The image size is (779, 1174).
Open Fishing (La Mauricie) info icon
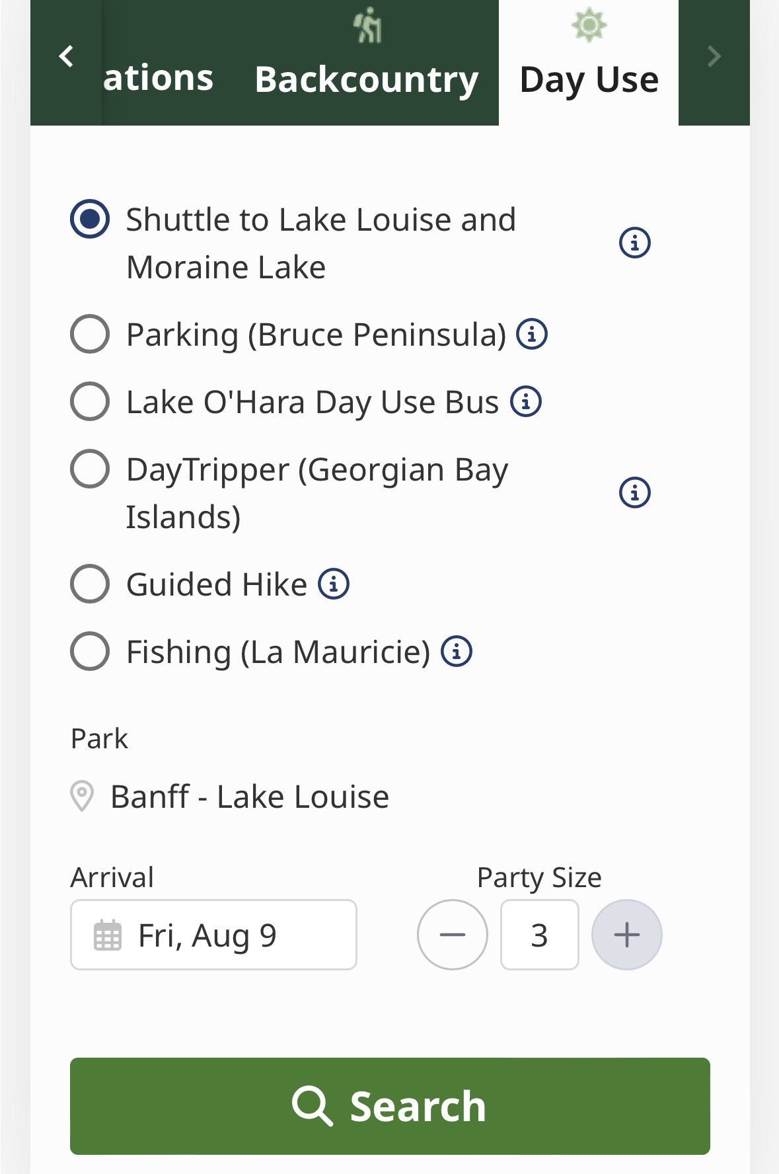pyautogui.click(x=457, y=651)
